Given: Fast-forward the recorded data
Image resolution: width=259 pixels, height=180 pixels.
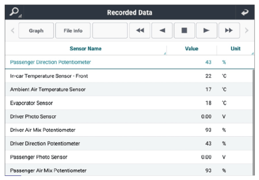Looking at the screenshot, I should point(229,30).
